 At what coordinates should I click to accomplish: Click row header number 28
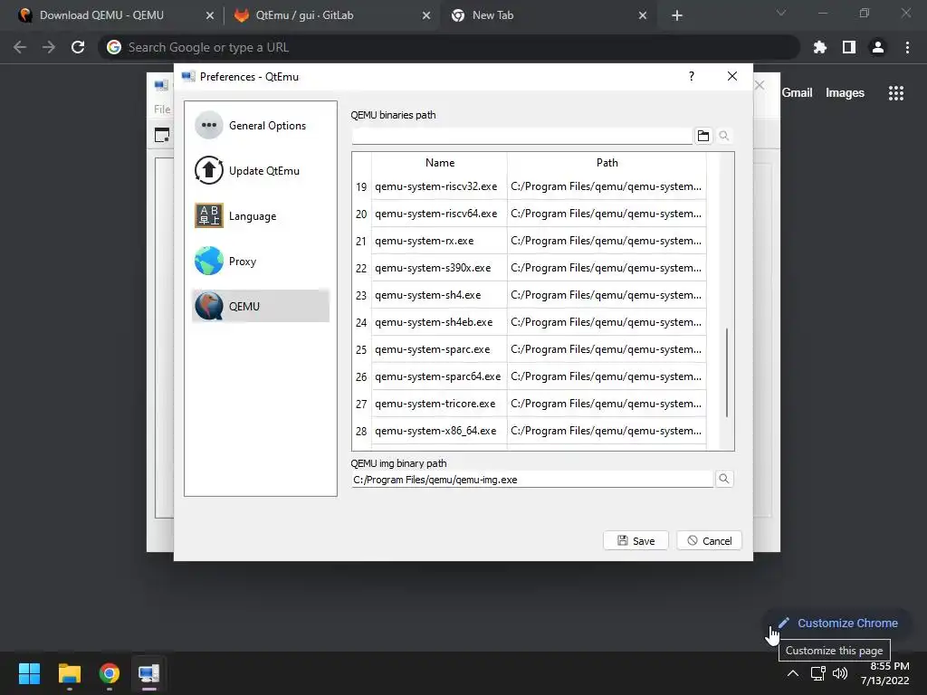click(x=361, y=432)
